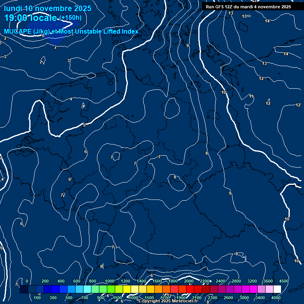The width and height of the screenshot is (304, 304).
Task: Click the '0' contour label beside the blue patch
Action: pyautogui.click(x=43, y=36)
